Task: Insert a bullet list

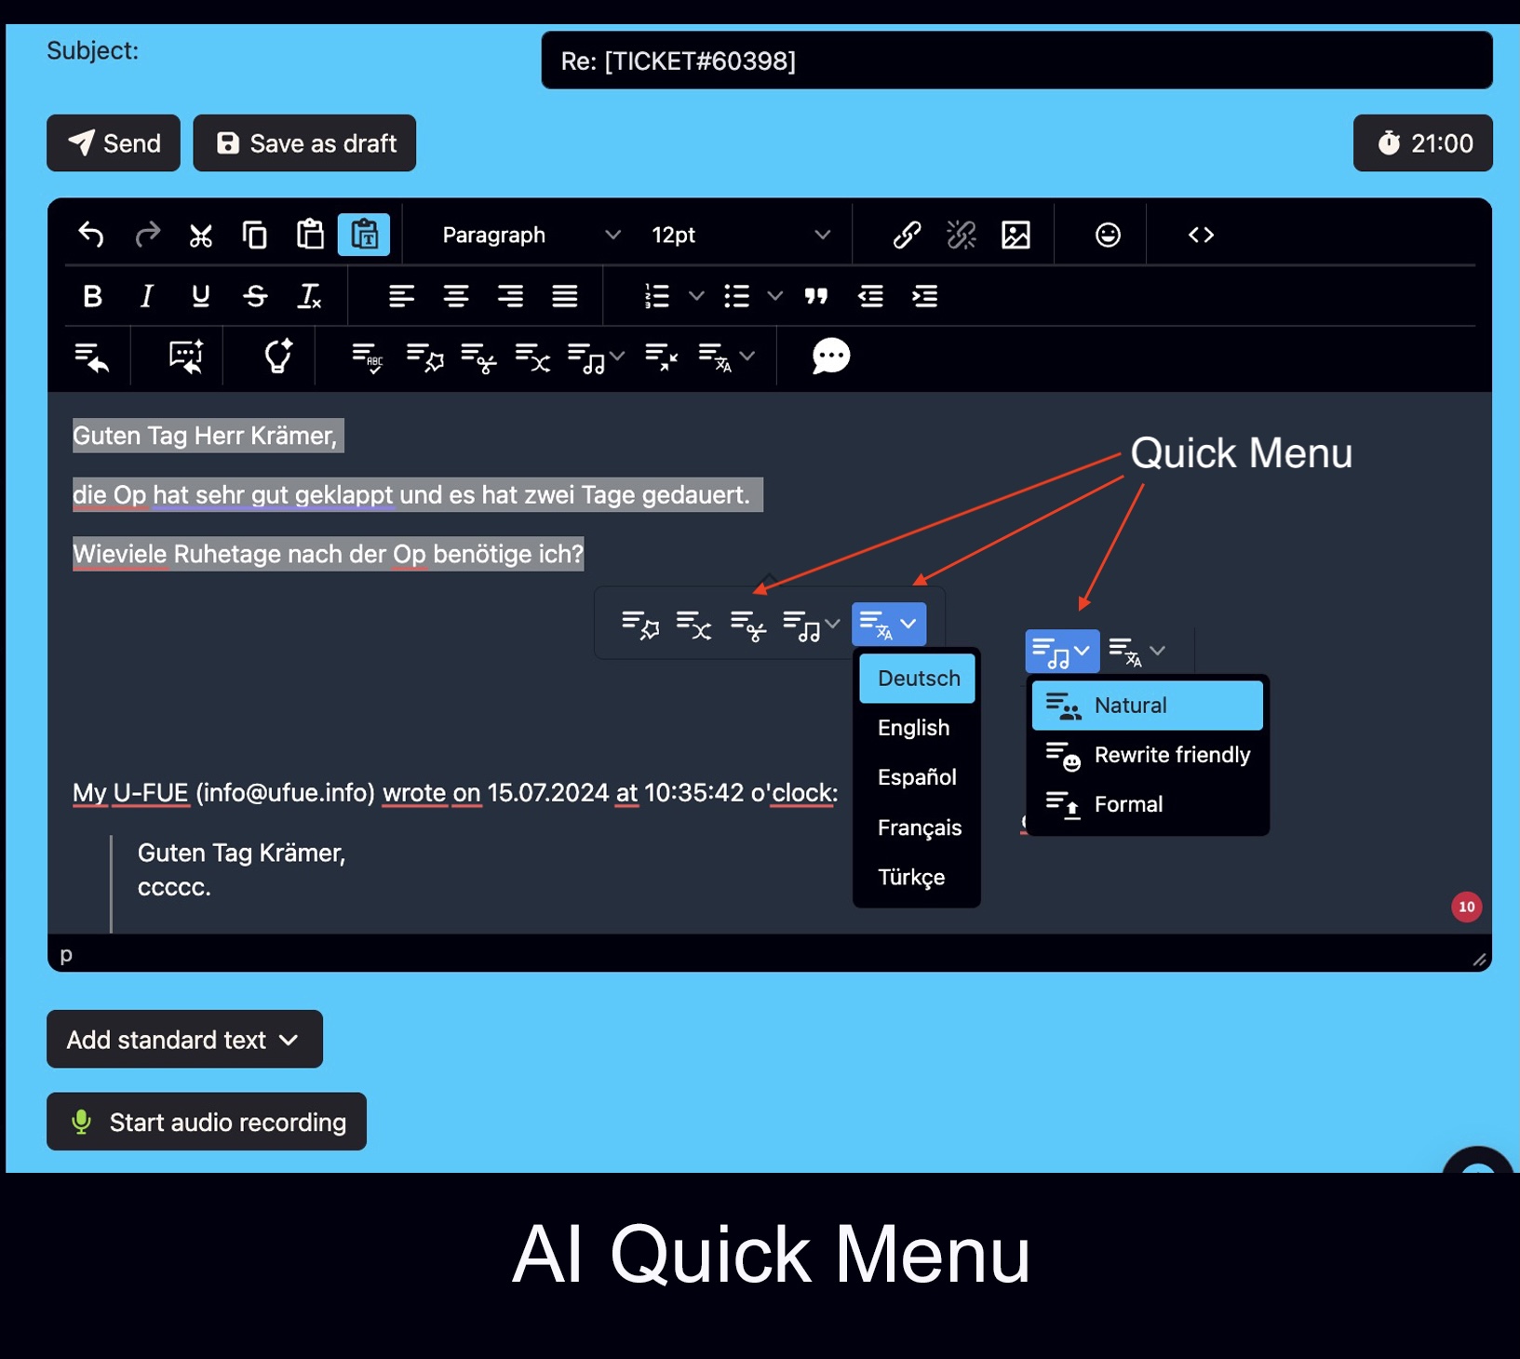Action: click(736, 296)
